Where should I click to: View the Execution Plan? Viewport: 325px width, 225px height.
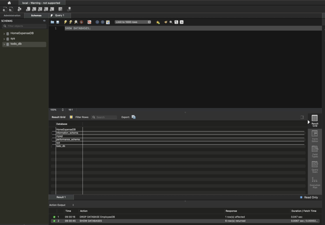(x=315, y=182)
